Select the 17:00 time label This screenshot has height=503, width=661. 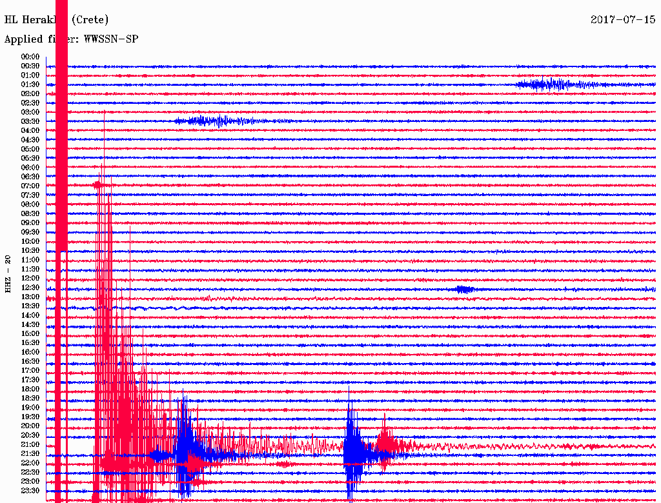click(30, 371)
